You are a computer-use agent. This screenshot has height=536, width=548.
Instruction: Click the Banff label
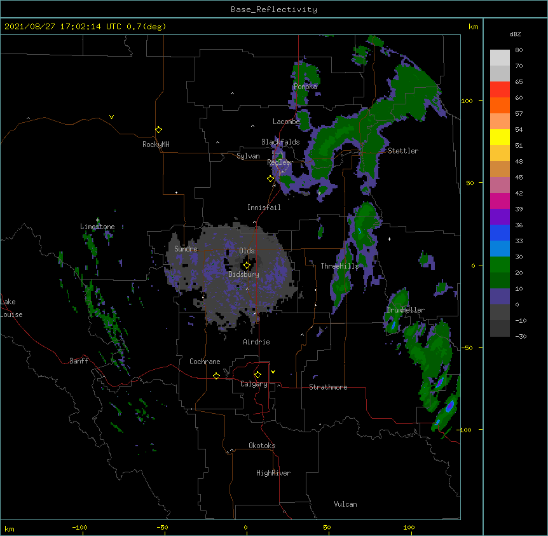pos(79,361)
